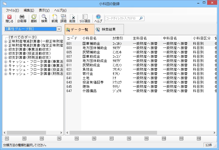Switch to the 検索結果 tab
Image resolution: width=219 pixels, height=150 pixels.
109,30
